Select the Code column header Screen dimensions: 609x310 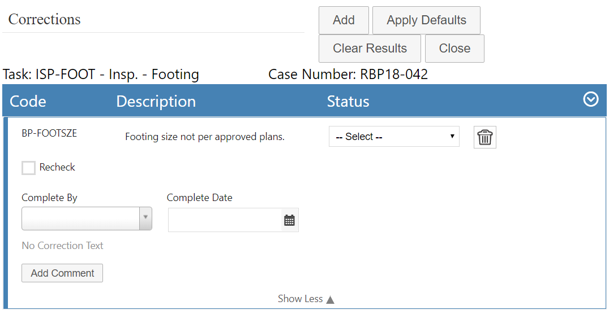coord(28,102)
